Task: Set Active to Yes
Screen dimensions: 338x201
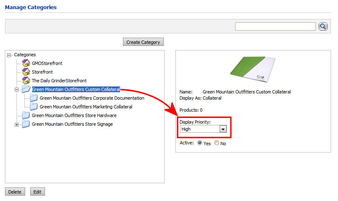Action: click(200, 143)
